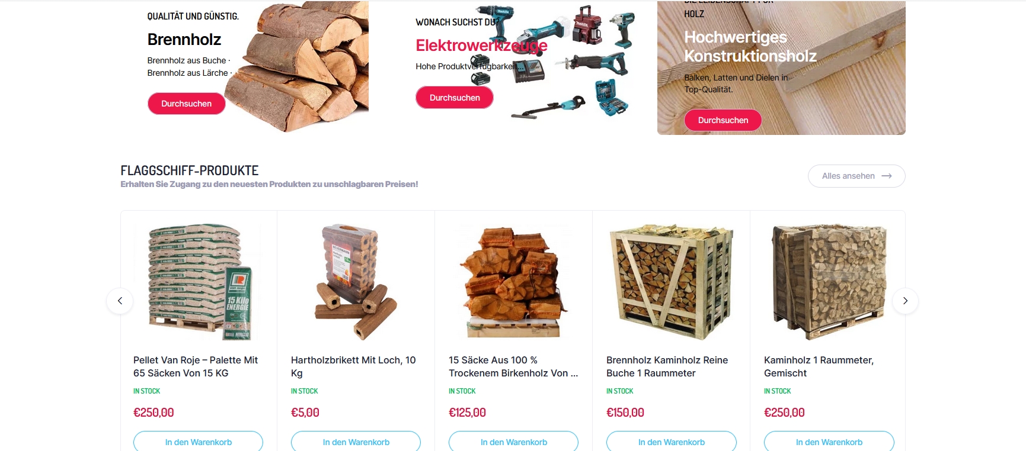The width and height of the screenshot is (1026, 451).
Task: Add Brennholz Reine Buche to Warenkorb
Action: coord(672,442)
